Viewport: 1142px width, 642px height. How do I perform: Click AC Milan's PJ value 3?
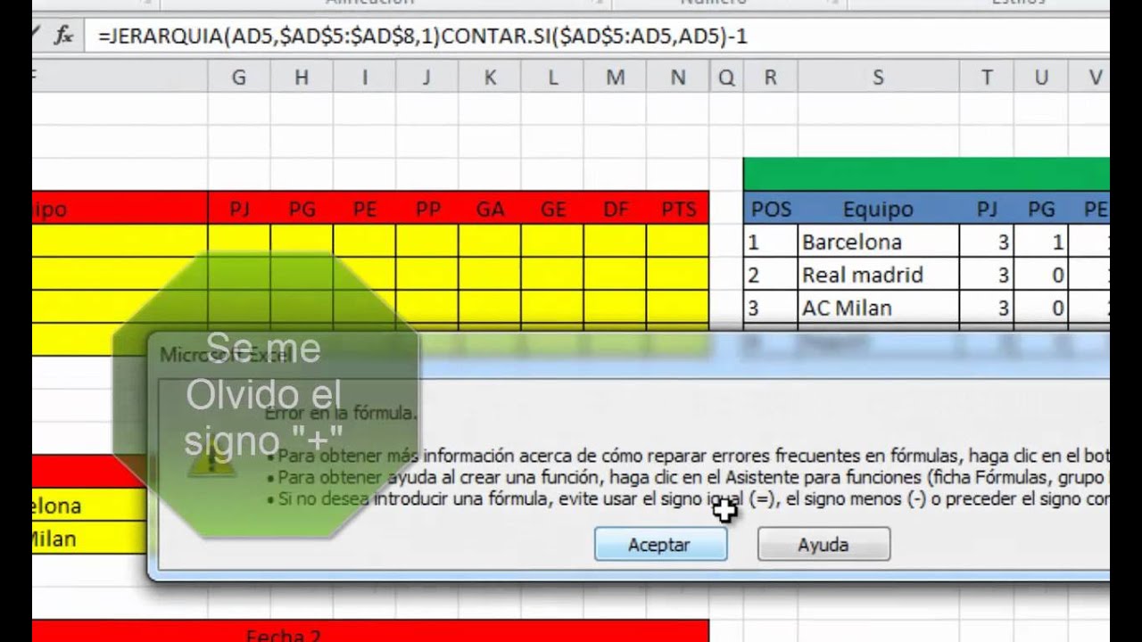(x=987, y=308)
